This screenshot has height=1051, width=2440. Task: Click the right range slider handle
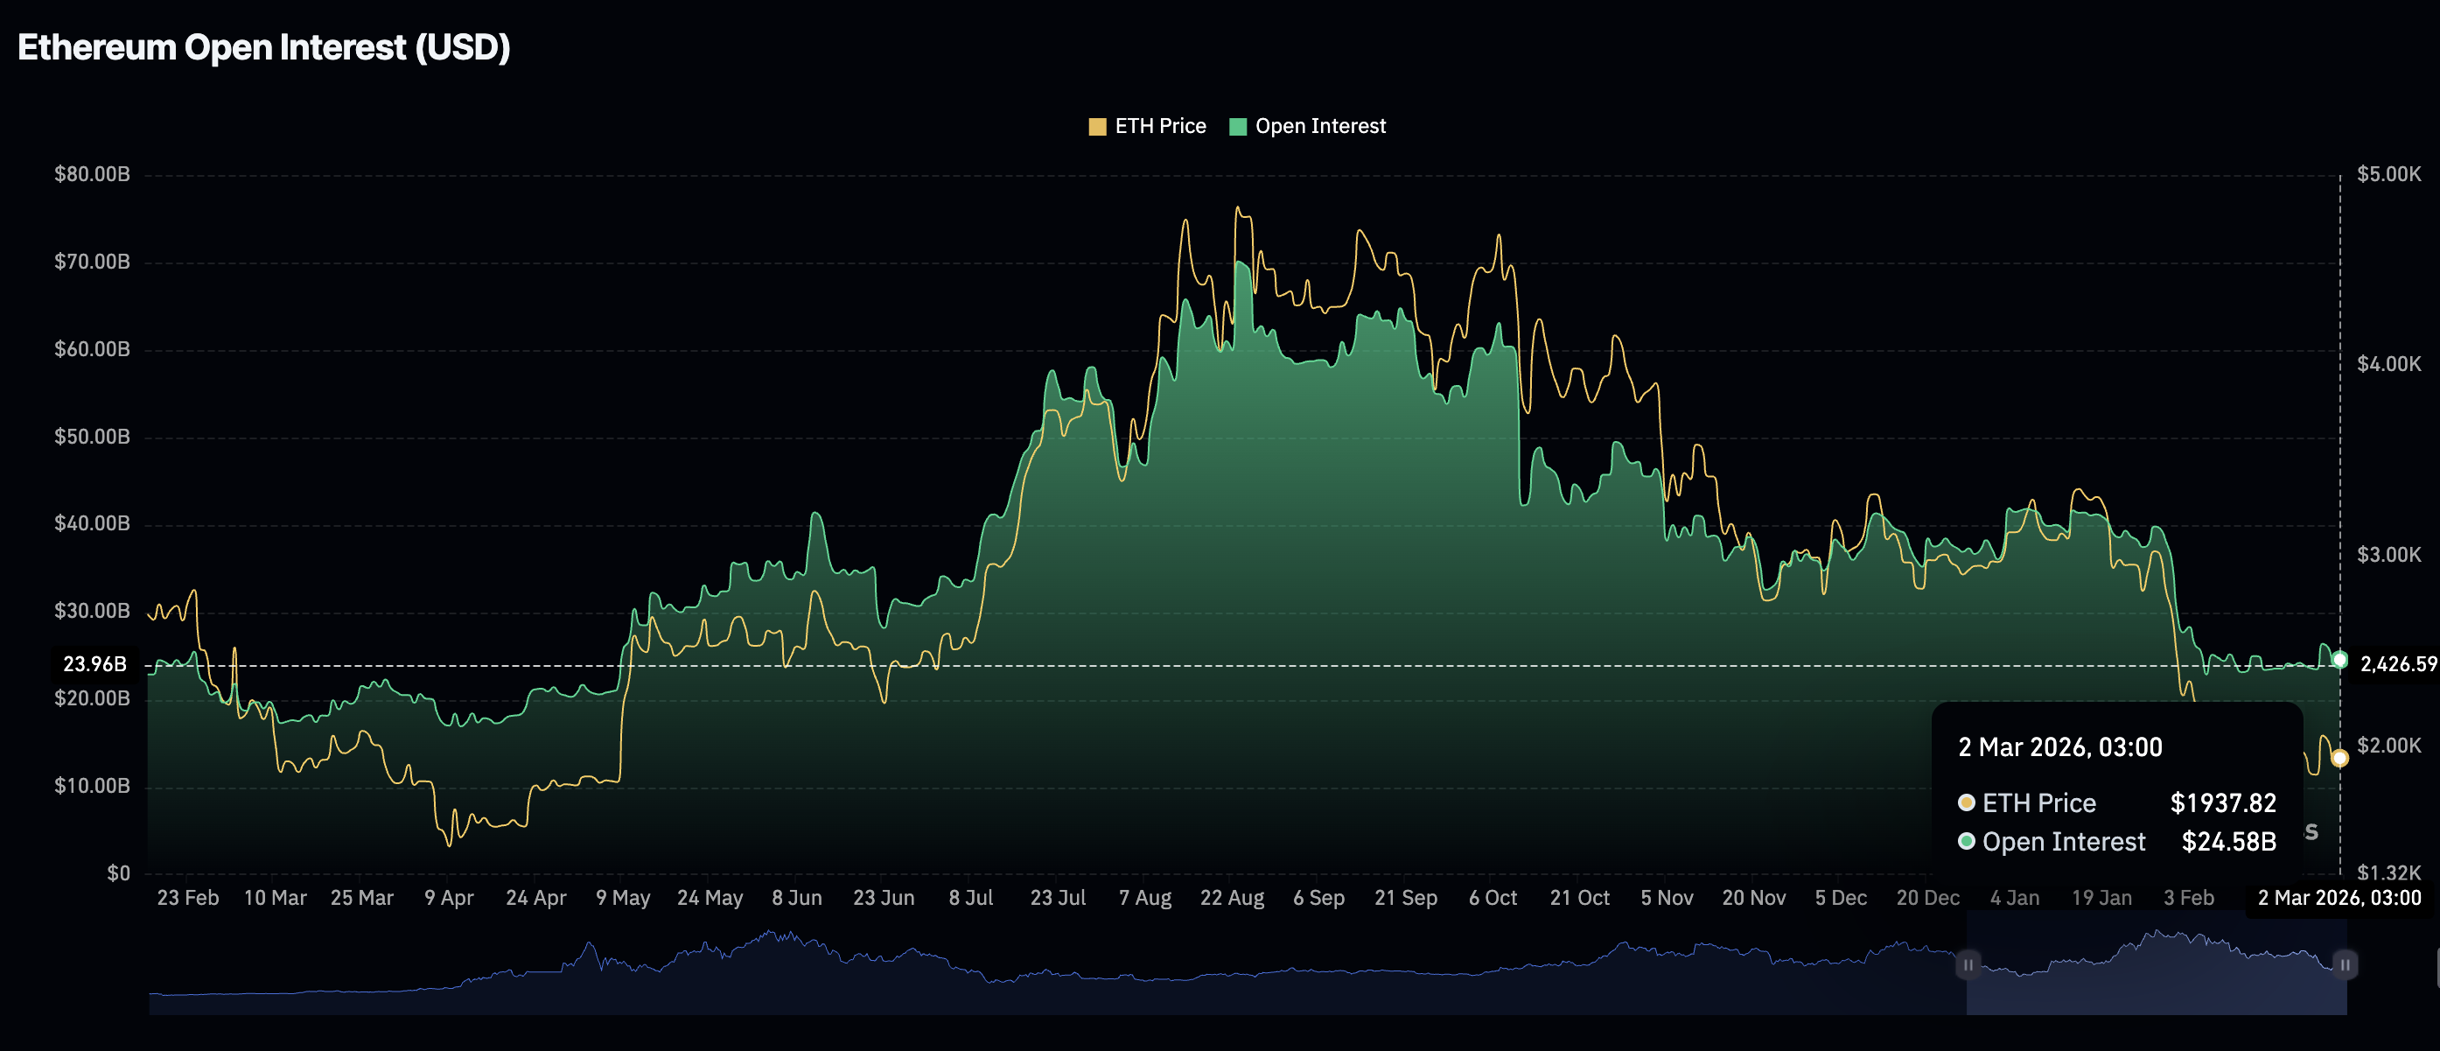click(x=2345, y=964)
